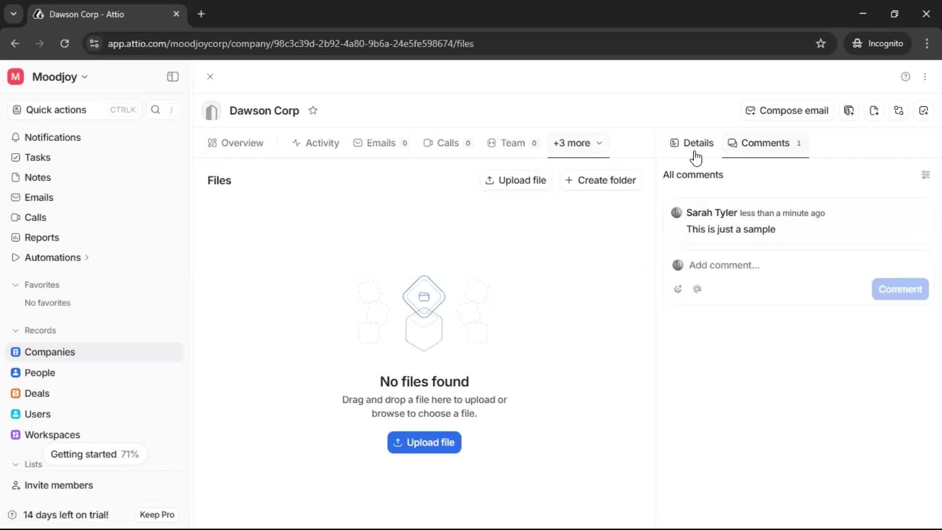The height and width of the screenshot is (530, 942).
Task: Toggle the three-dot overflow menu top right
Action: coord(925,77)
